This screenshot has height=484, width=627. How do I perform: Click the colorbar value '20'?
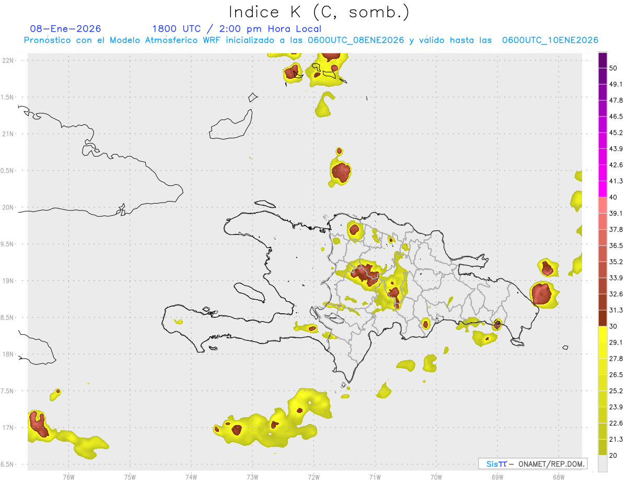614,456
